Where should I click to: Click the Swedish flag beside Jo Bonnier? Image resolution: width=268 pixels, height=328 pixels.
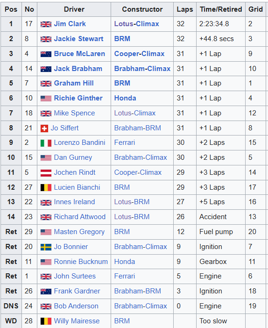coord(46,247)
